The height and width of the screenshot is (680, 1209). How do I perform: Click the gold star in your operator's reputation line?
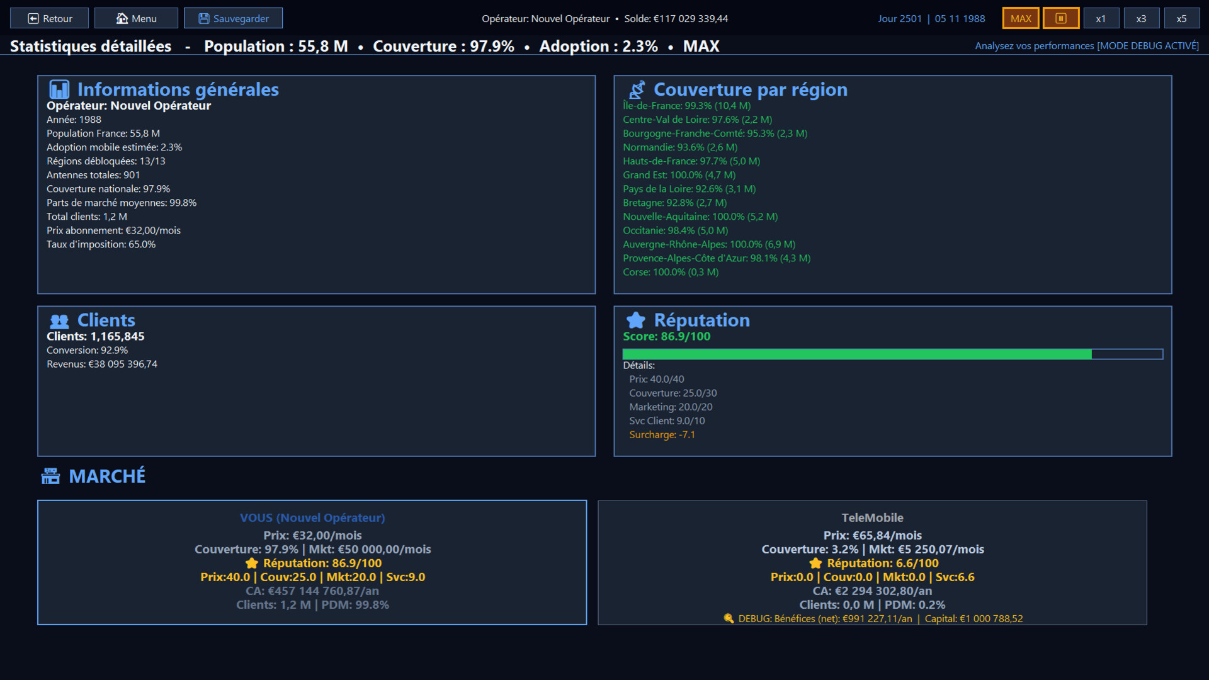pyautogui.click(x=252, y=564)
